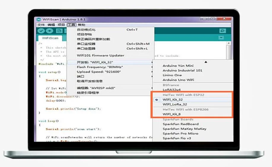Select WIFI_LoRa_32 board
The image size is (272, 167).
coord(193,104)
